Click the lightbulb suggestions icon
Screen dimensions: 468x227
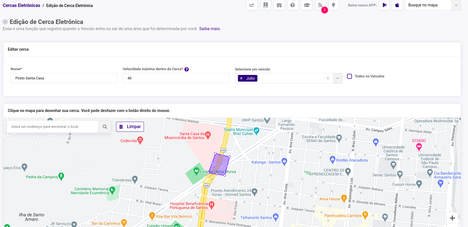[x=333, y=5]
